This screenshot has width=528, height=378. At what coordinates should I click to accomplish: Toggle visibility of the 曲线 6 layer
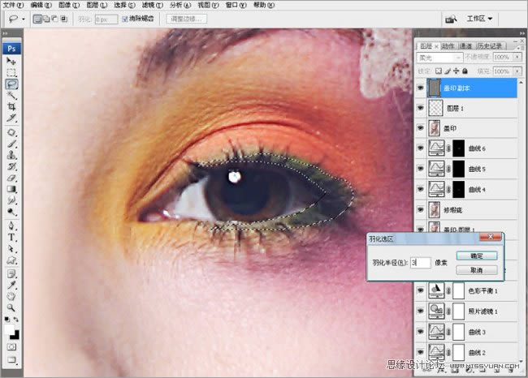click(420, 148)
